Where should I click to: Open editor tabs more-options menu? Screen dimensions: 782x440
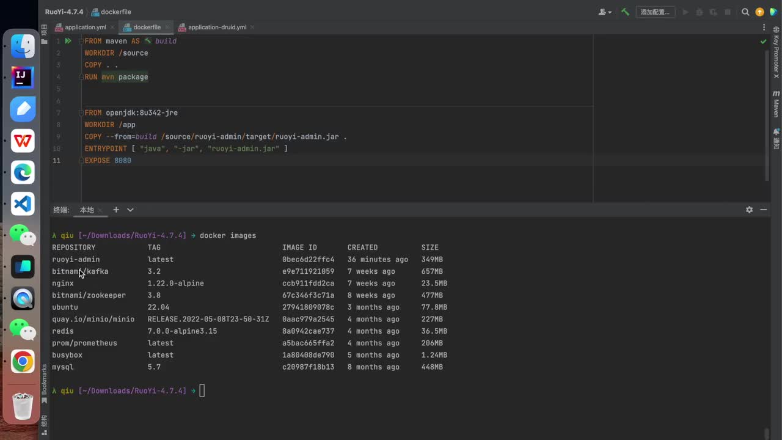click(x=764, y=28)
